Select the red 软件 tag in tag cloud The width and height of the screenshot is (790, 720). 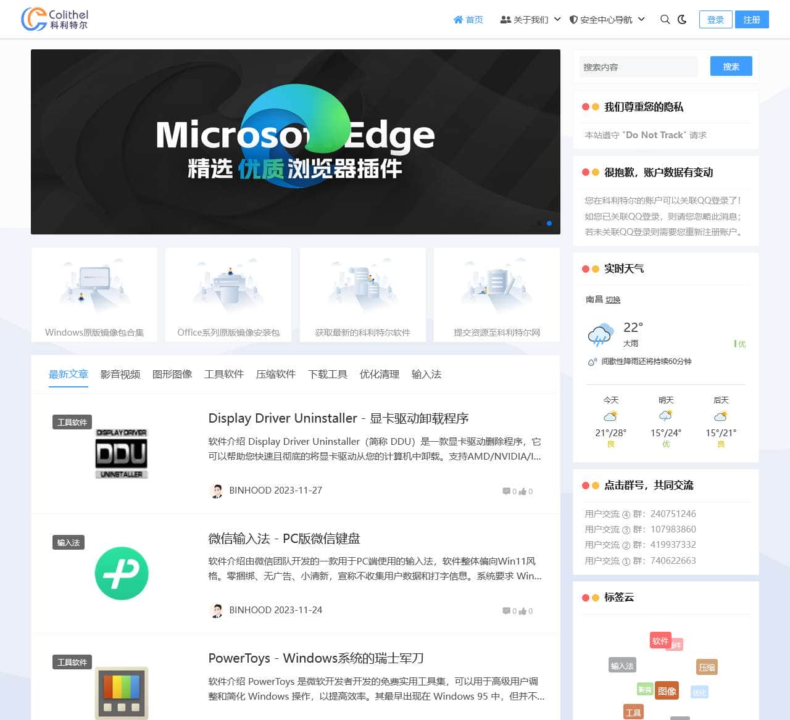click(660, 641)
